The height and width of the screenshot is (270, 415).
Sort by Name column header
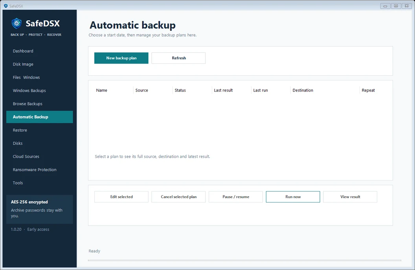114,90
